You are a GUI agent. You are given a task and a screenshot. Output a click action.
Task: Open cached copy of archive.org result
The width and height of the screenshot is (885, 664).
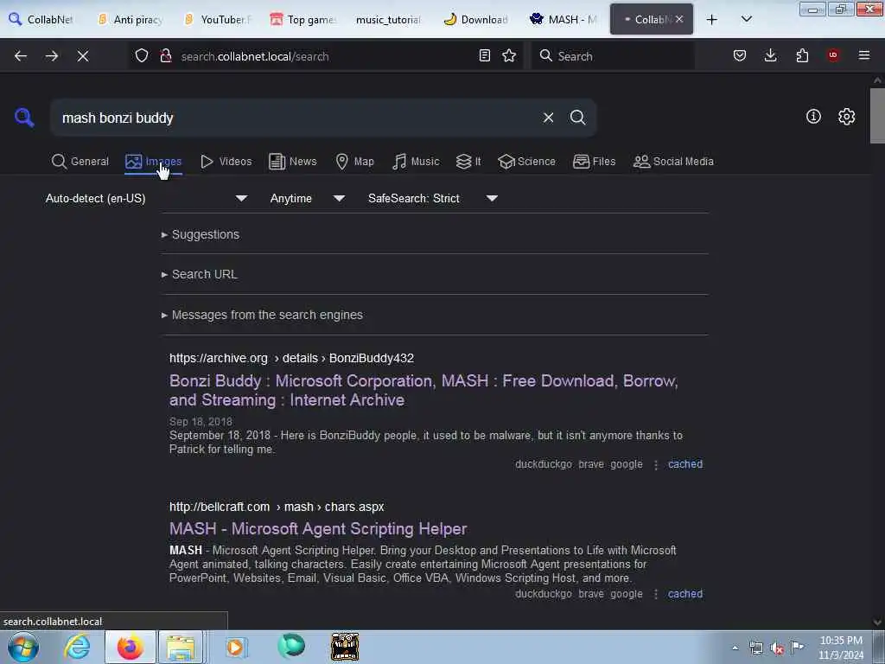coord(685,464)
